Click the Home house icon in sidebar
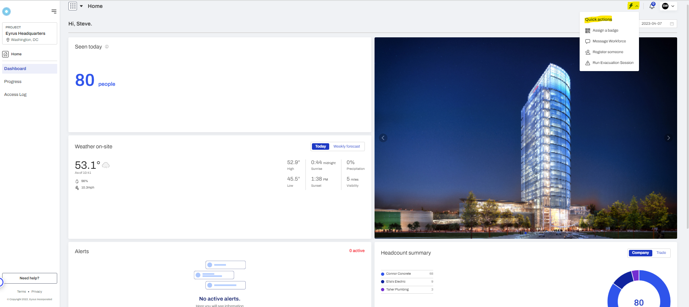The width and height of the screenshot is (689, 307). coord(5,54)
